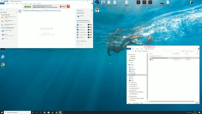The width and height of the screenshot is (202, 114).
Task: Toggle the Reduce Photos switch
Action: click(x=90, y=27)
